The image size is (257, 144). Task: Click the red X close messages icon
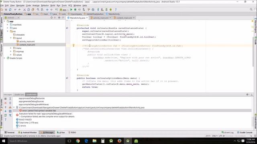[x=5, y=103]
